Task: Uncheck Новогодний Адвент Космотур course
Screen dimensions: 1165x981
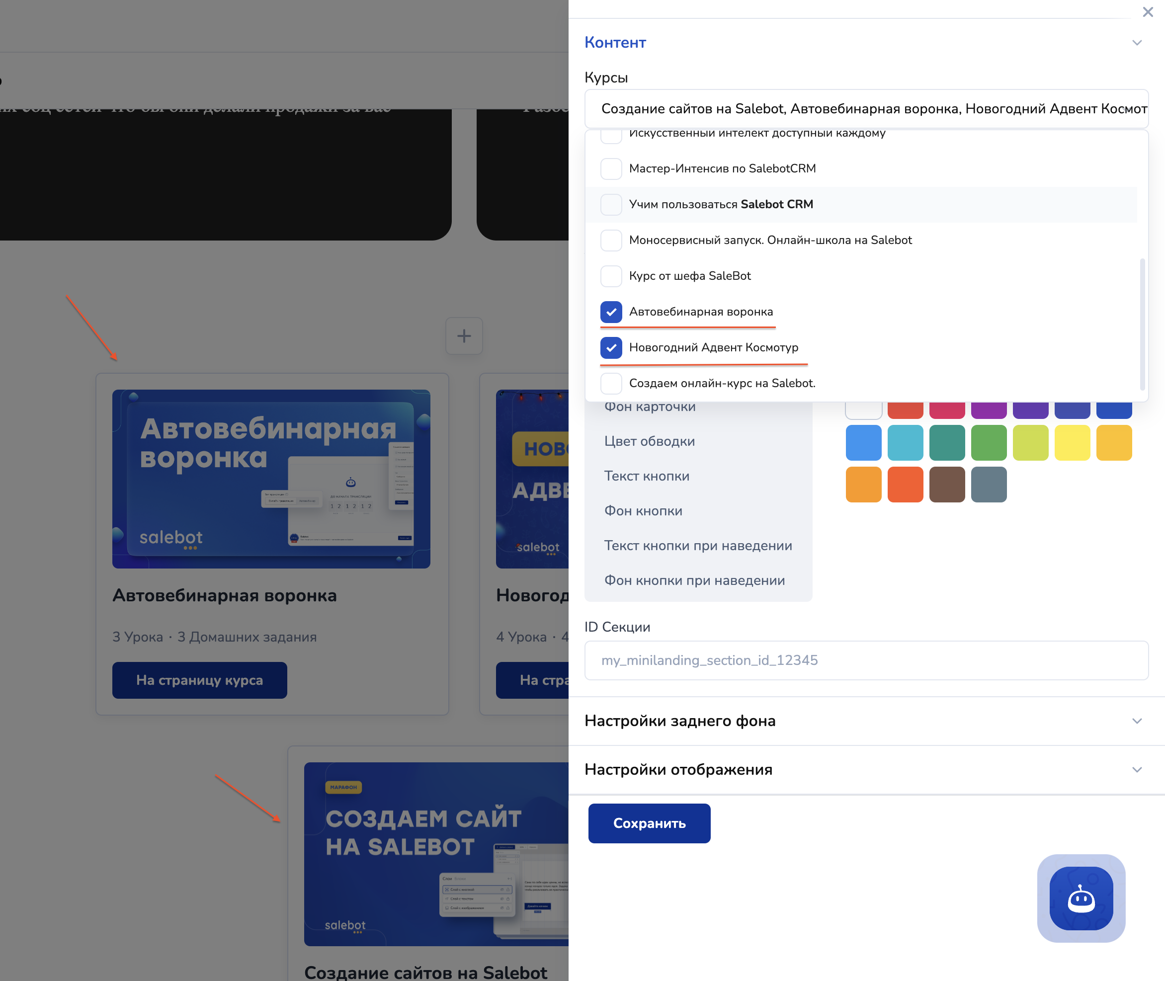Action: click(611, 347)
